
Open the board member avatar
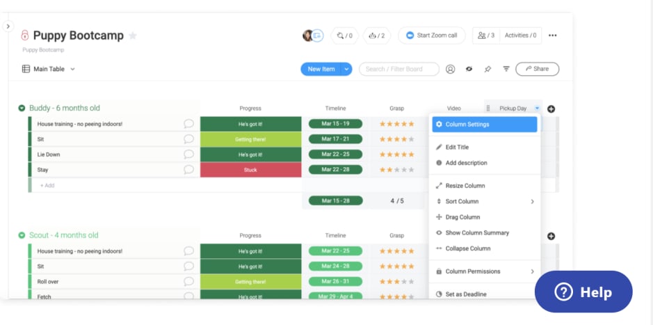tap(308, 35)
